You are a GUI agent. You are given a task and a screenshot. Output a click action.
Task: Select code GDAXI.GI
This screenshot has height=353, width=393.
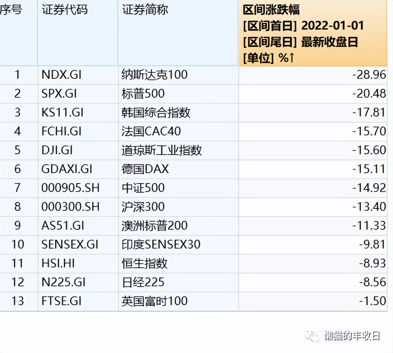click(67, 169)
